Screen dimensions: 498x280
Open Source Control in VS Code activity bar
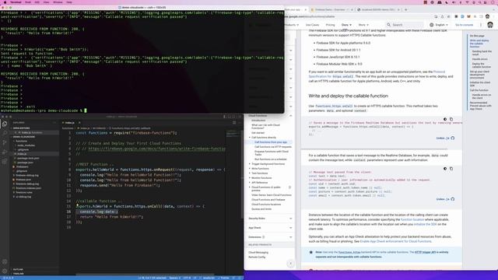(x=5, y=142)
